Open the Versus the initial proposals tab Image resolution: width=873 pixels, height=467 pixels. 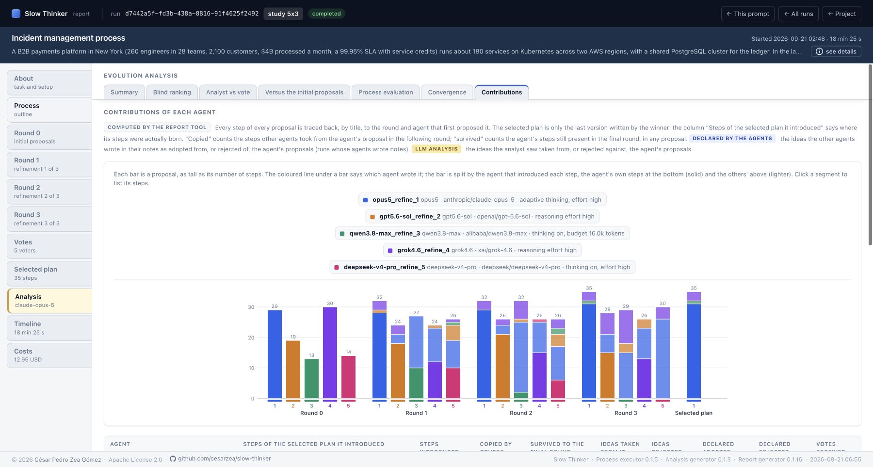pos(304,92)
